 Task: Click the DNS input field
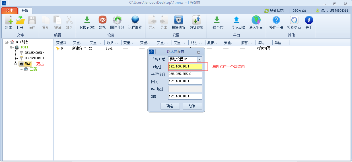coord(185,97)
